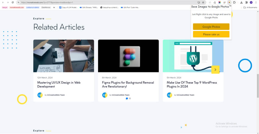Open the site information icon in address bar
The width and height of the screenshot is (259, 134).
click(x=18, y=2)
